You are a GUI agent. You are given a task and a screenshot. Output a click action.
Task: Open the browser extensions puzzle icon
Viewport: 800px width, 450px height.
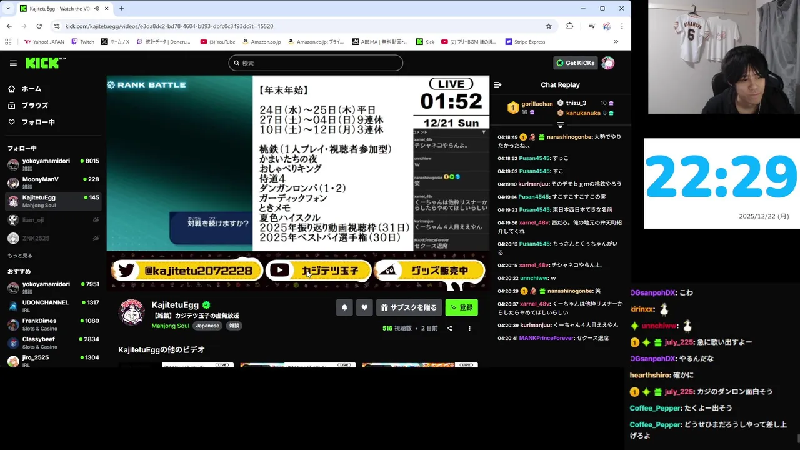point(570,26)
